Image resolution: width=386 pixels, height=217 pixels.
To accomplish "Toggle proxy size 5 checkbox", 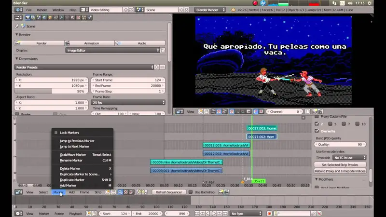I will click(331, 124).
